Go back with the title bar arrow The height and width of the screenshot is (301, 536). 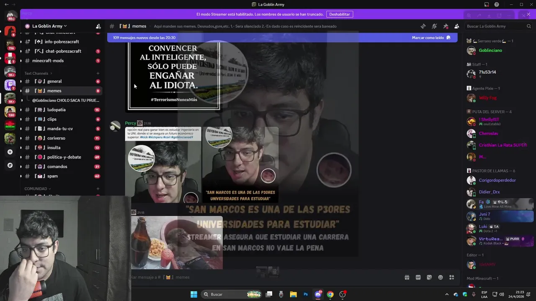point(6,5)
